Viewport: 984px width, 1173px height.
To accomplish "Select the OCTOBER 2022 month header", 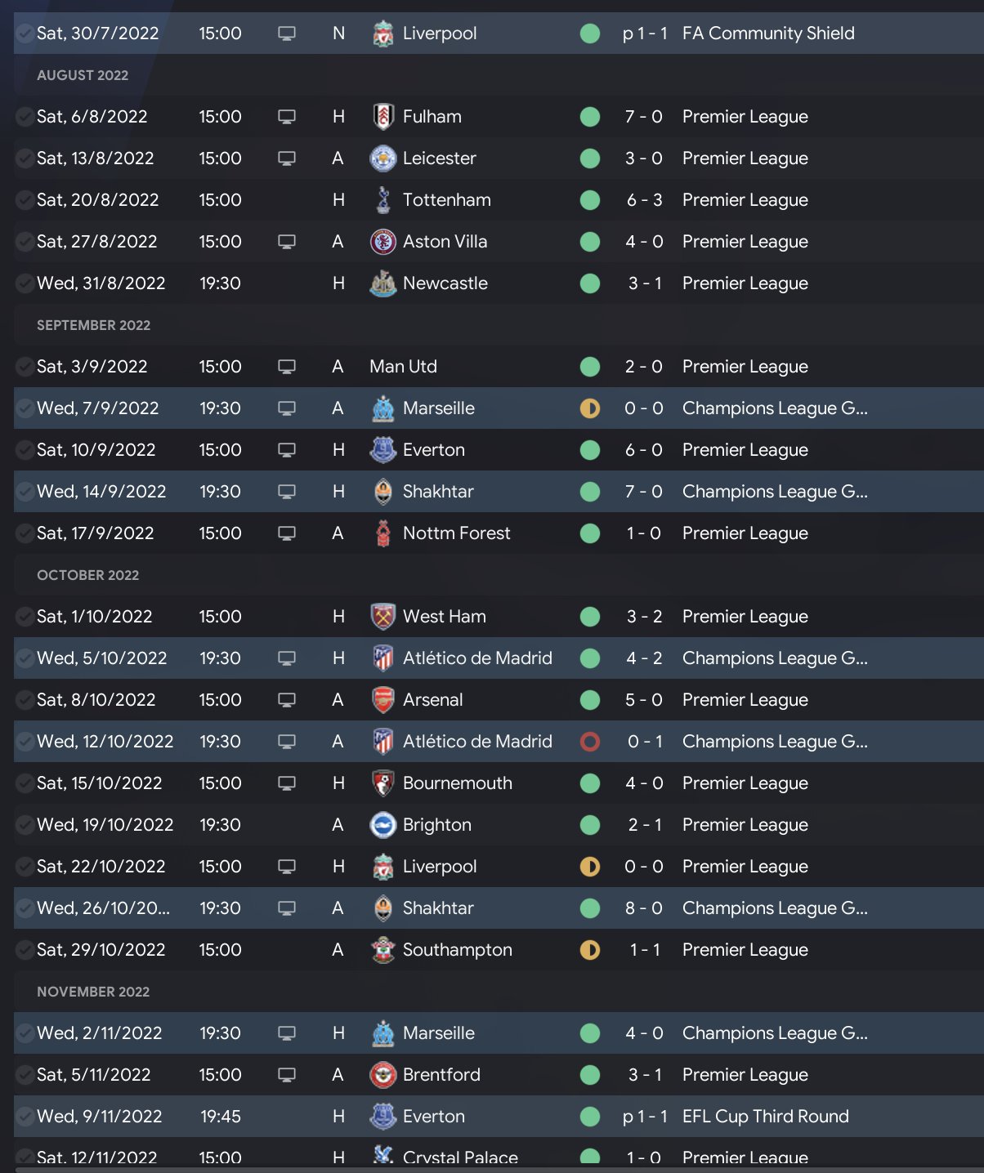I will coord(87,575).
